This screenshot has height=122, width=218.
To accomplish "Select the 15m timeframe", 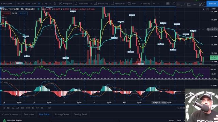I will click(28, 4).
